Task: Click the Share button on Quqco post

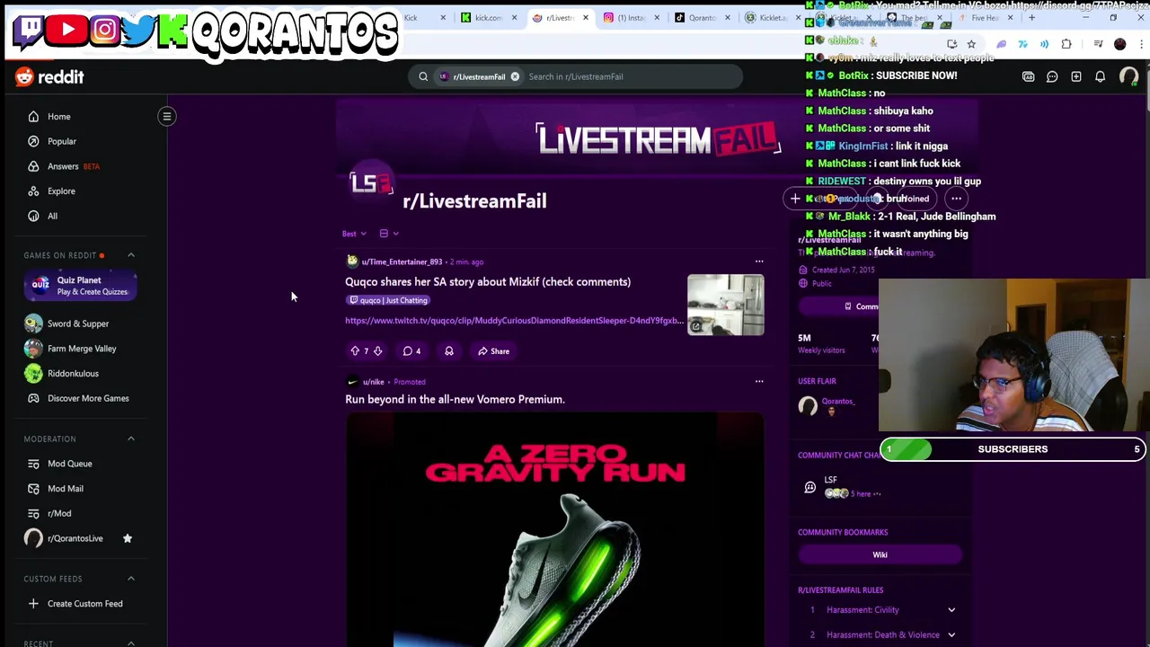Action: click(x=493, y=350)
